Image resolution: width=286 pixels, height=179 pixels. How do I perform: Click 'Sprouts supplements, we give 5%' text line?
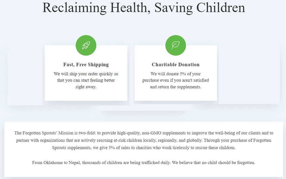pyautogui.click(x=144, y=147)
